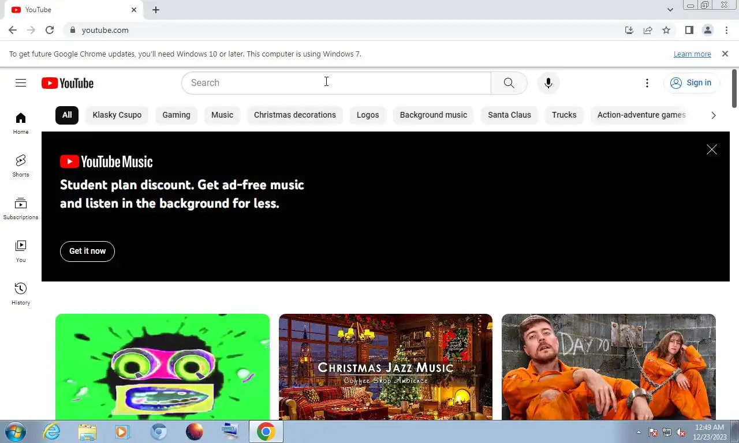Open the tab search dropdown
This screenshot has height=443, width=739.
coord(670,10)
